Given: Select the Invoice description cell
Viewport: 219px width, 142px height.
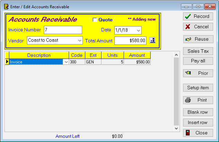Looking at the screenshot, I should [x=36, y=62].
